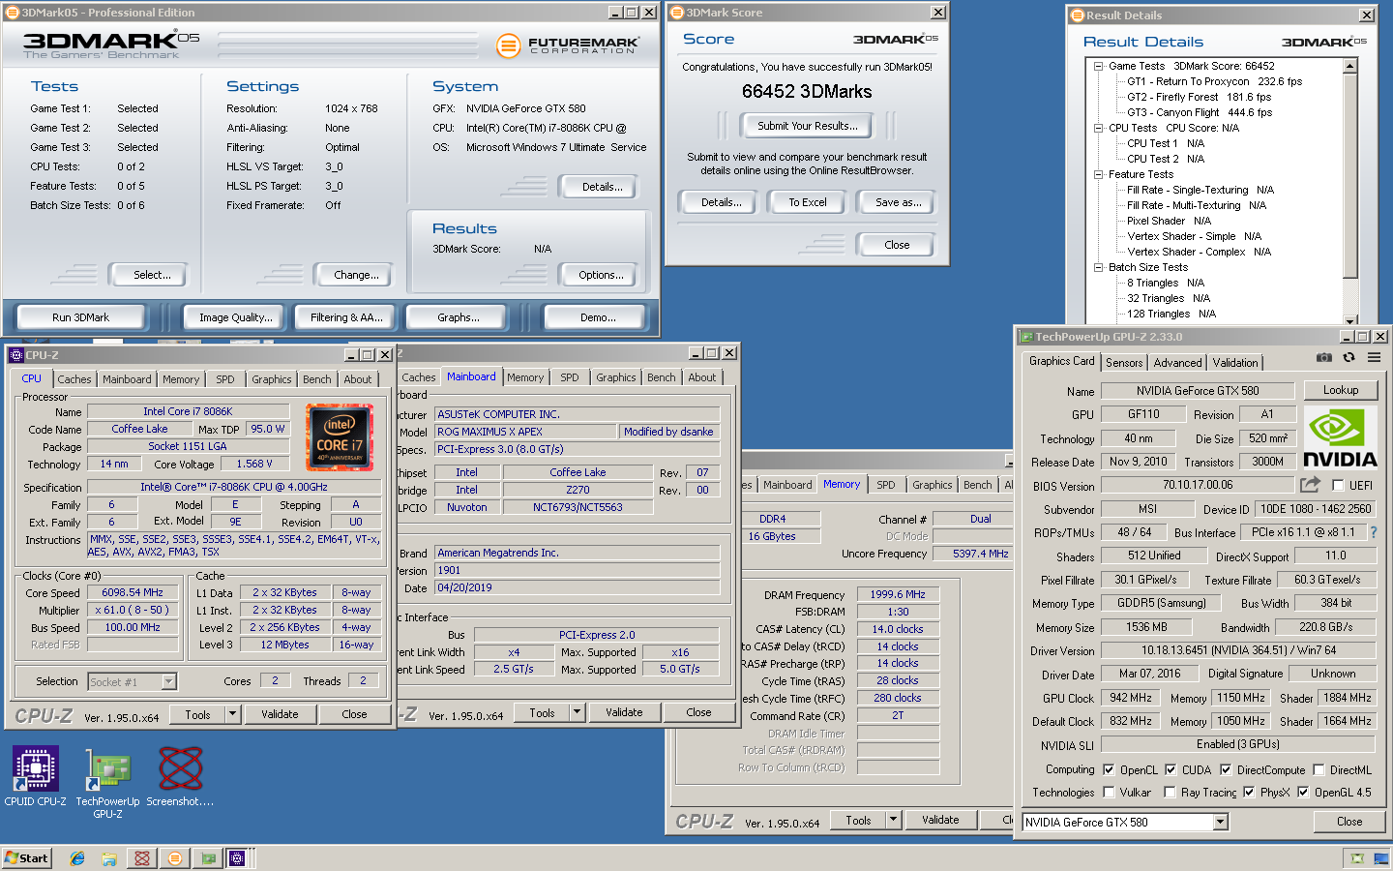Switch to the GPU-Z taskbar icon
The height and width of the screenshot is (871, 1393).
208,858
